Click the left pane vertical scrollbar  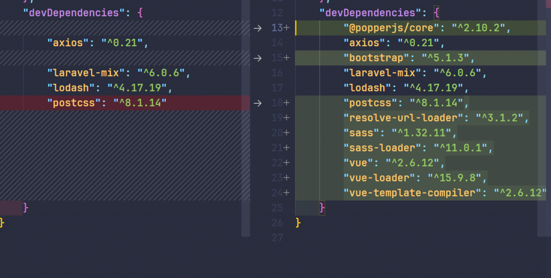coord(245,118)
